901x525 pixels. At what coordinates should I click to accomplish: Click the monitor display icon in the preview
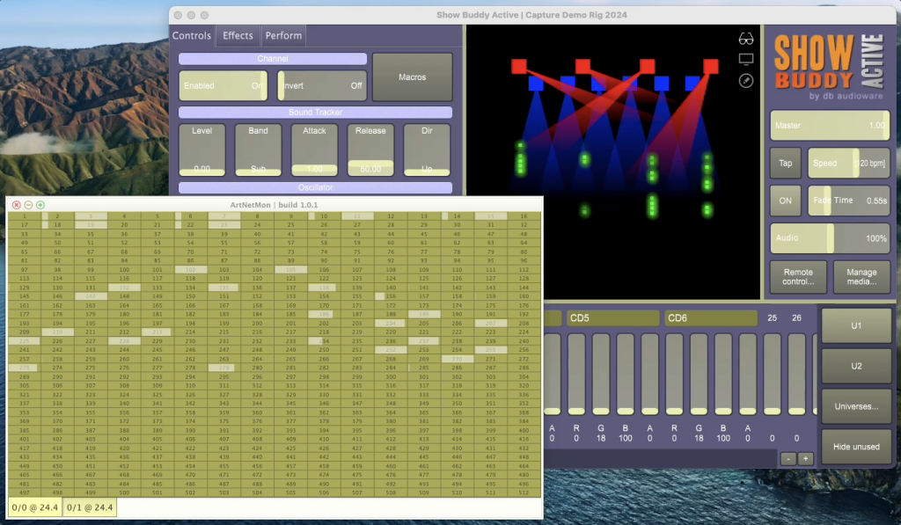[746, 59]
